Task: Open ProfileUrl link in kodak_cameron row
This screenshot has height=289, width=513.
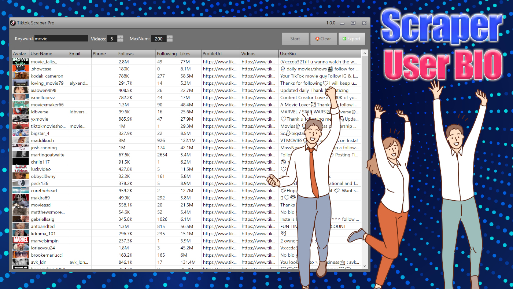Action: coord(220,76)
